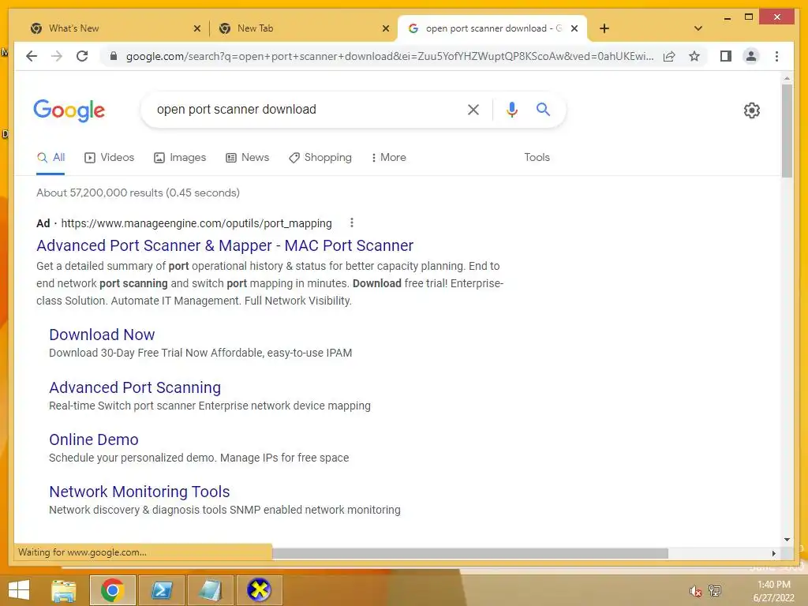The image size is (808, 606).
Task: Switch to Videos results
Action: click(109, 158)
